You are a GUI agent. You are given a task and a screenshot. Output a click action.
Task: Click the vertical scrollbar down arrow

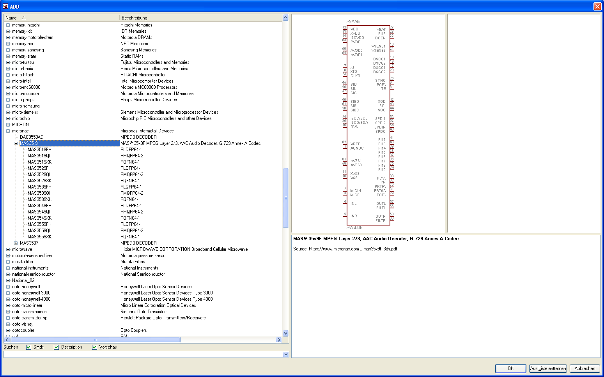285,333
